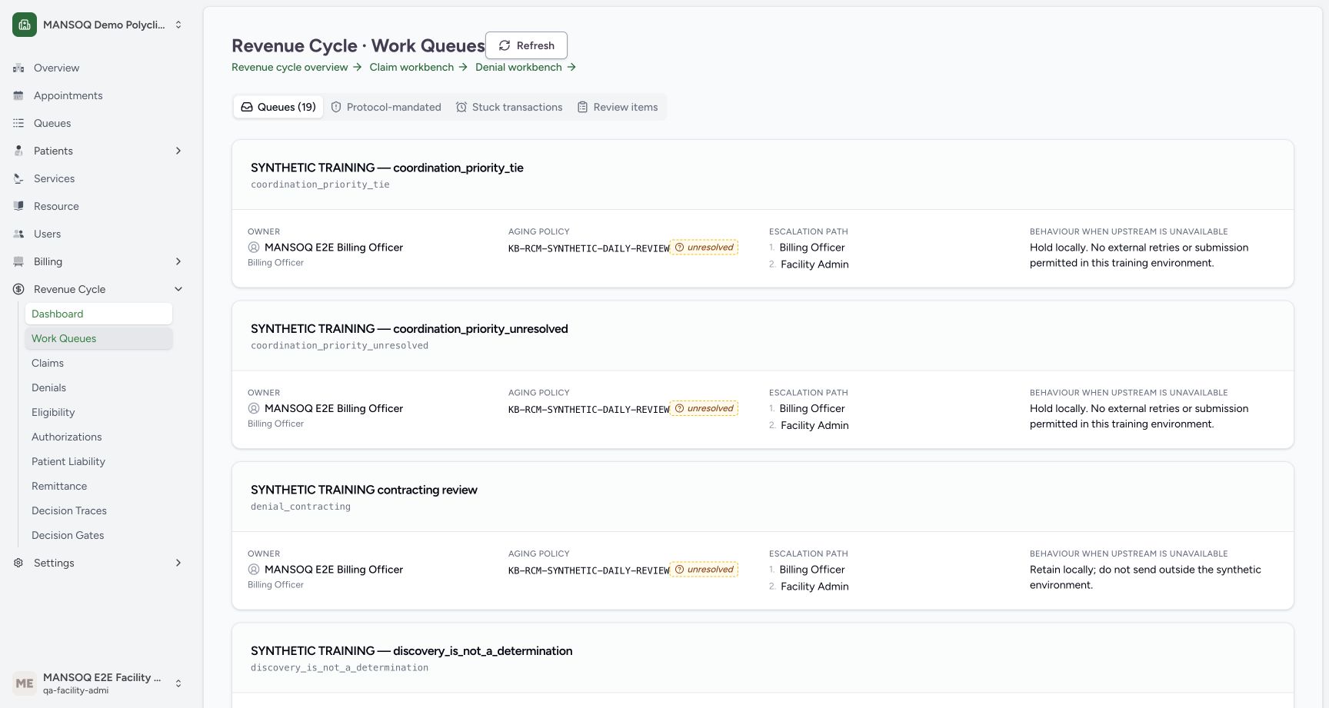Open Authorizations in the sidebar
Screen dimensions: 1329x708
(x=98, y=437)
